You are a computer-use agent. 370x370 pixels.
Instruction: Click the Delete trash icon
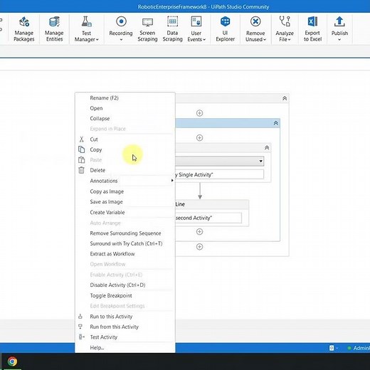81,170
